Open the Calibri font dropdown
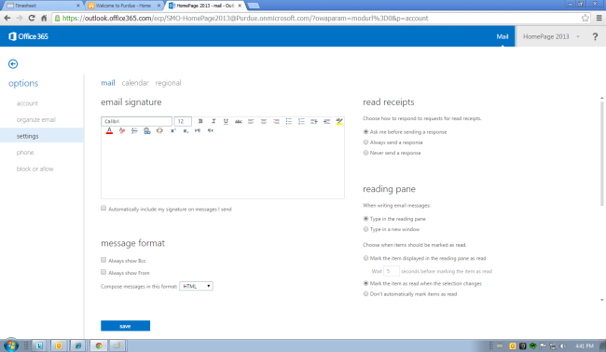The width and height of the screenshot is (606, 352). coord(136,121)
